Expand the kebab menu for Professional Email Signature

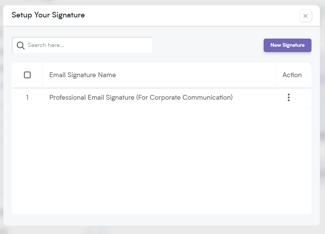(288, 97)
